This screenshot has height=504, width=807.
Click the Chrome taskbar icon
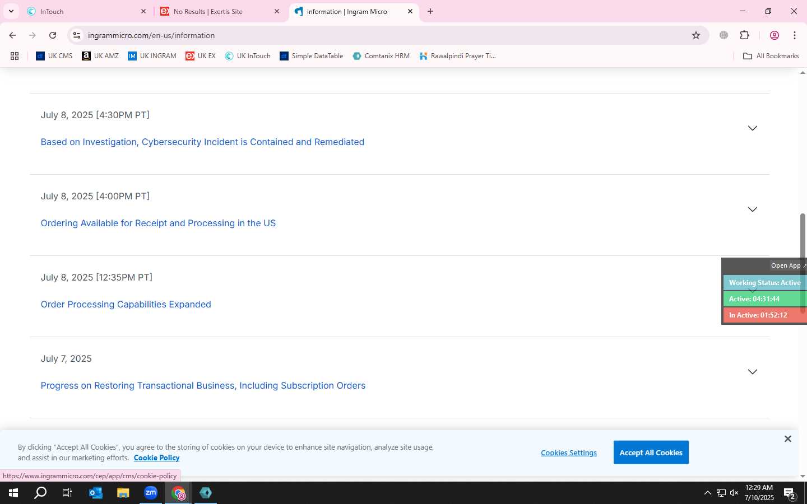[178, 493]
